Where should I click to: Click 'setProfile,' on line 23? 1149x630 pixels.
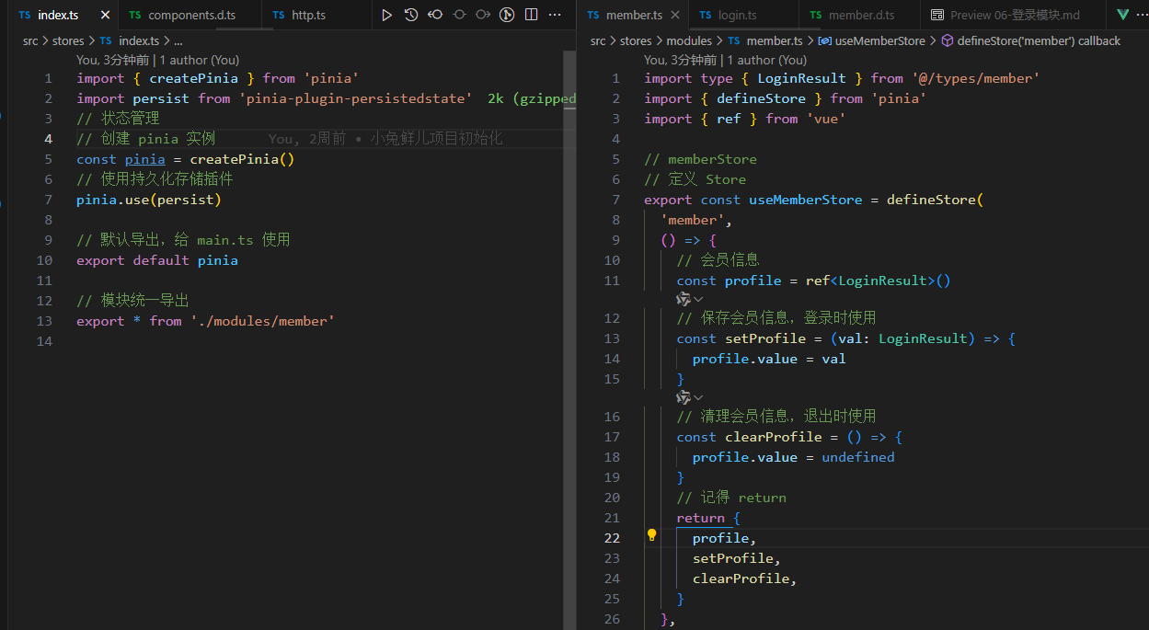[x=737, y=558]
